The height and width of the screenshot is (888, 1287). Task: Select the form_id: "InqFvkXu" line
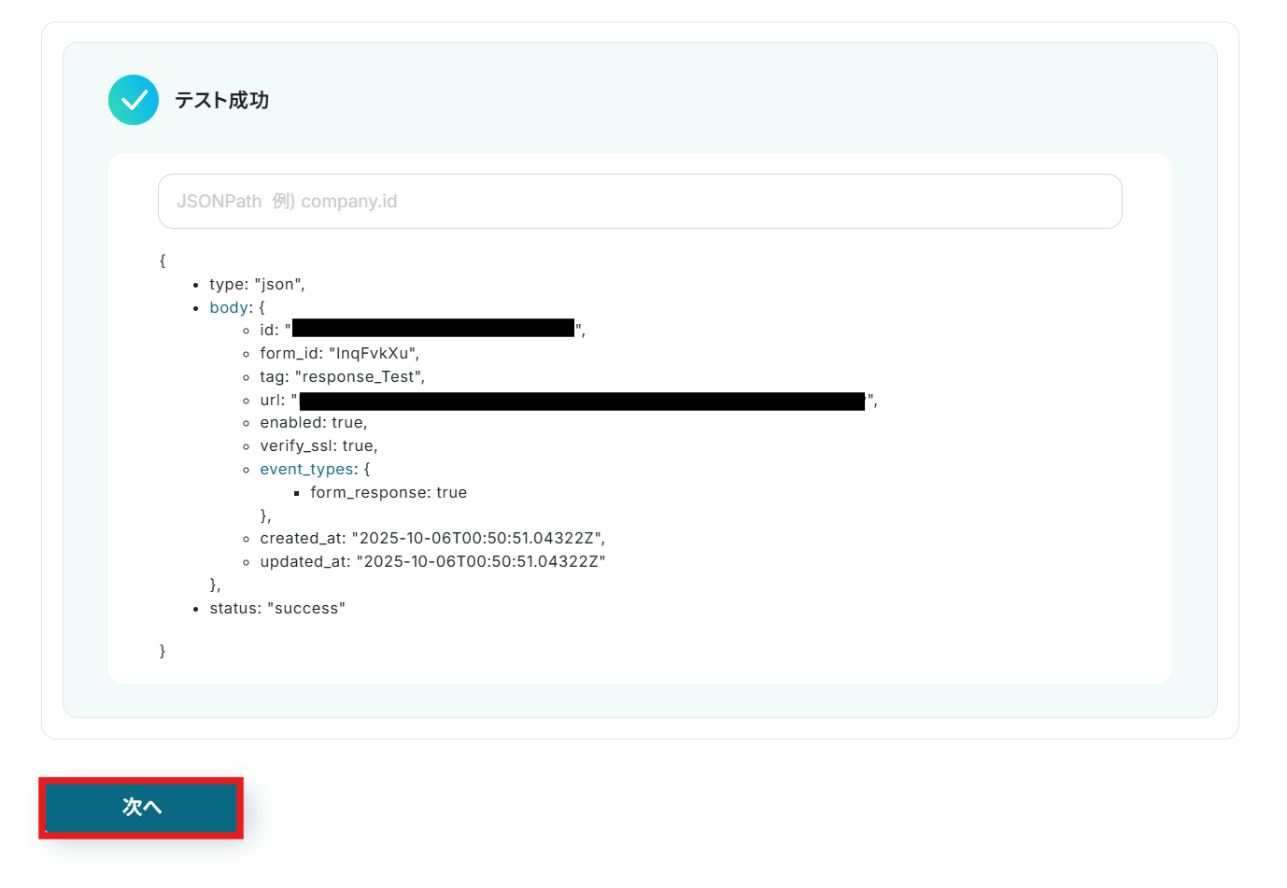coord(340,353)
